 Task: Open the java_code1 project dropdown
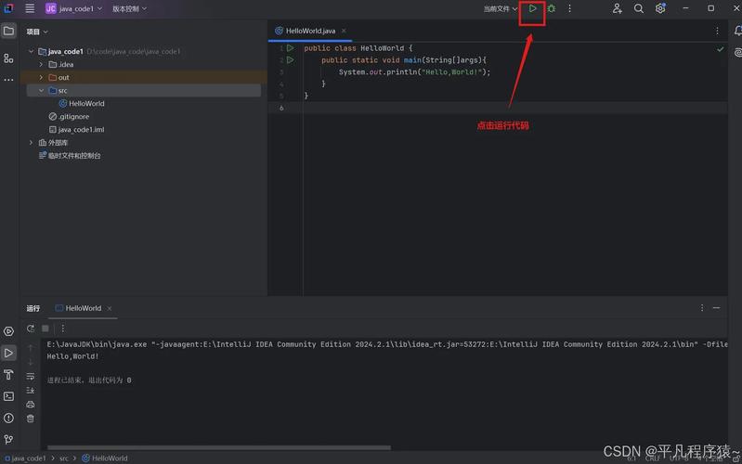[x=73, y=8]
